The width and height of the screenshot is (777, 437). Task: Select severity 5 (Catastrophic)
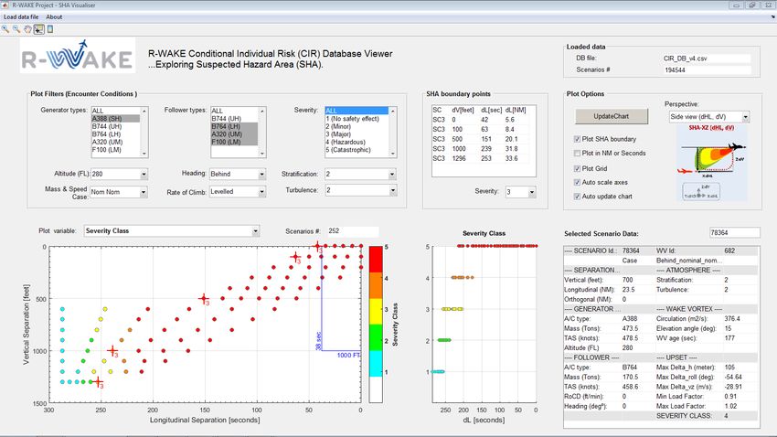tap(357, 150)
